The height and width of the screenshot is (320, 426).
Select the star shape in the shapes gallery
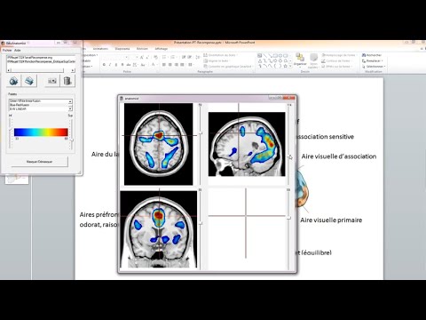point(286,66)
